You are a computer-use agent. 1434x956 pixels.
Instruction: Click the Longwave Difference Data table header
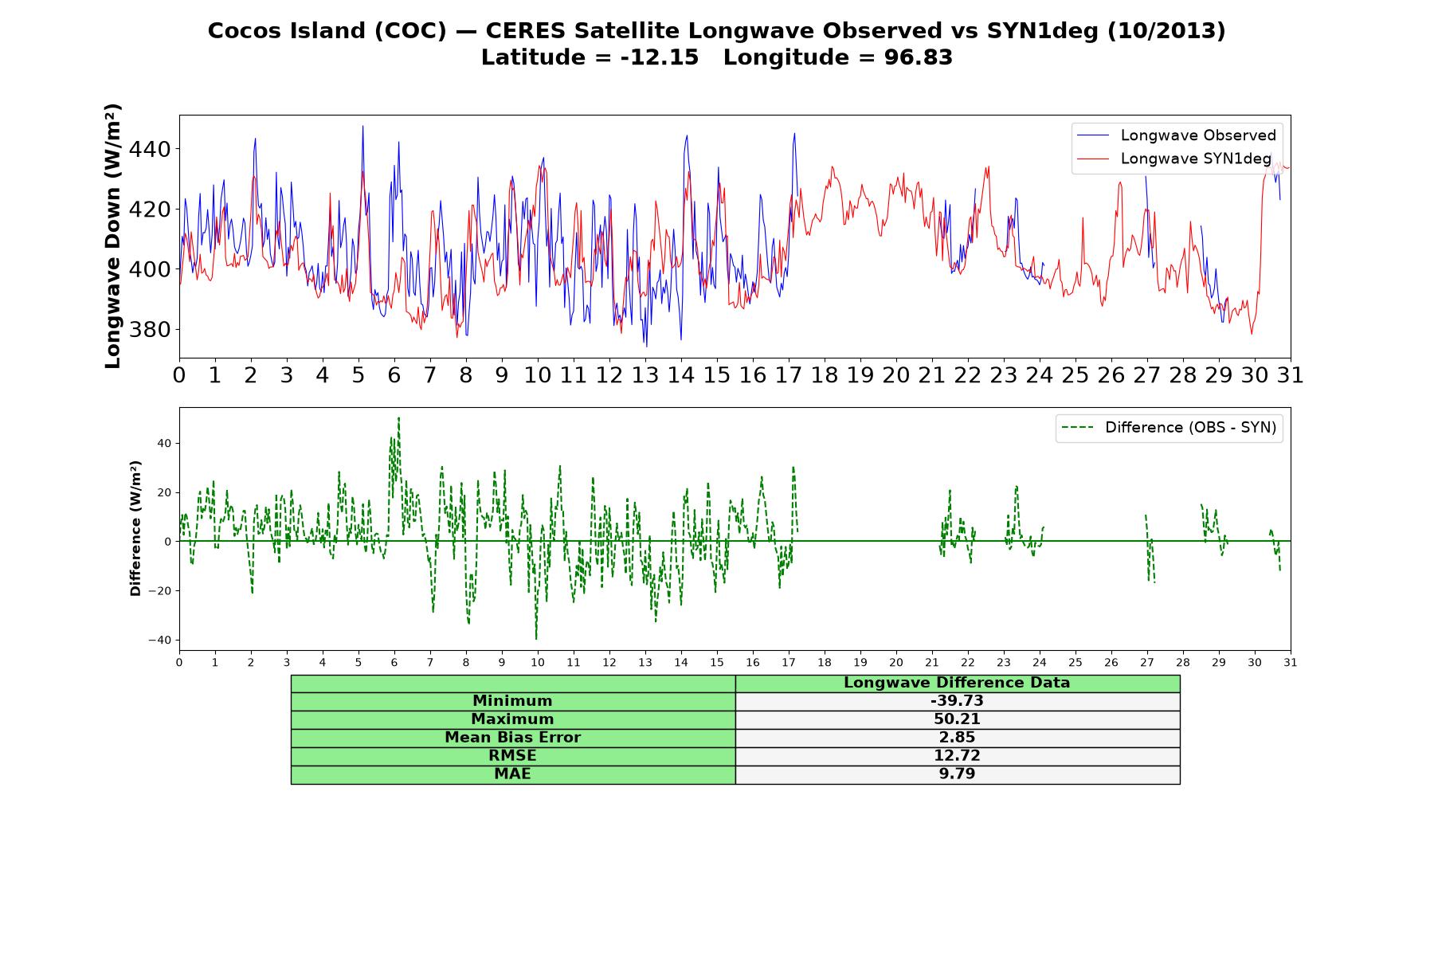click(x=957, y=683)
